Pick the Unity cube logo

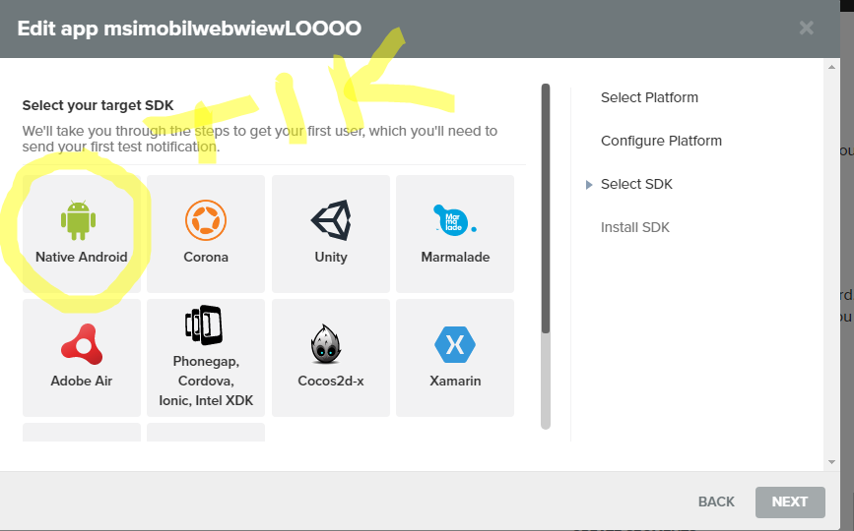[x=331, y=220]
